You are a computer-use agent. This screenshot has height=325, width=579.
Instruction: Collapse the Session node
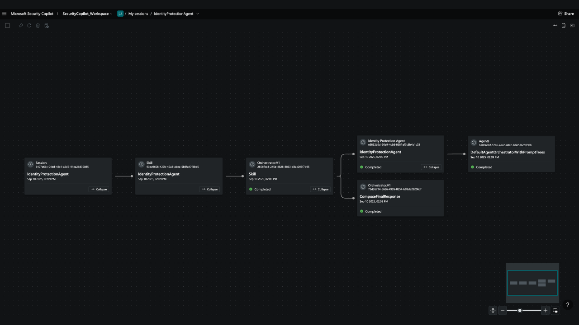tap(99, 189)
